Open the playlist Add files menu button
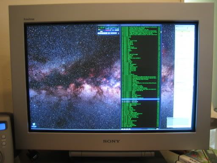217x163 pixels. (x=122, y=129)
